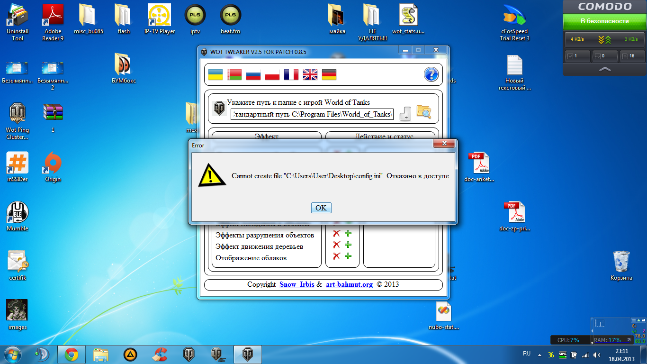This screenshot has width=647, height=364.
Task: Dismiss the error dialog with OK
Action: point(321,208)
